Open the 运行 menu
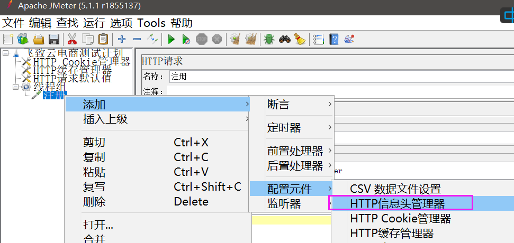This screenshot has height=243, width=514. coord(94,23)
